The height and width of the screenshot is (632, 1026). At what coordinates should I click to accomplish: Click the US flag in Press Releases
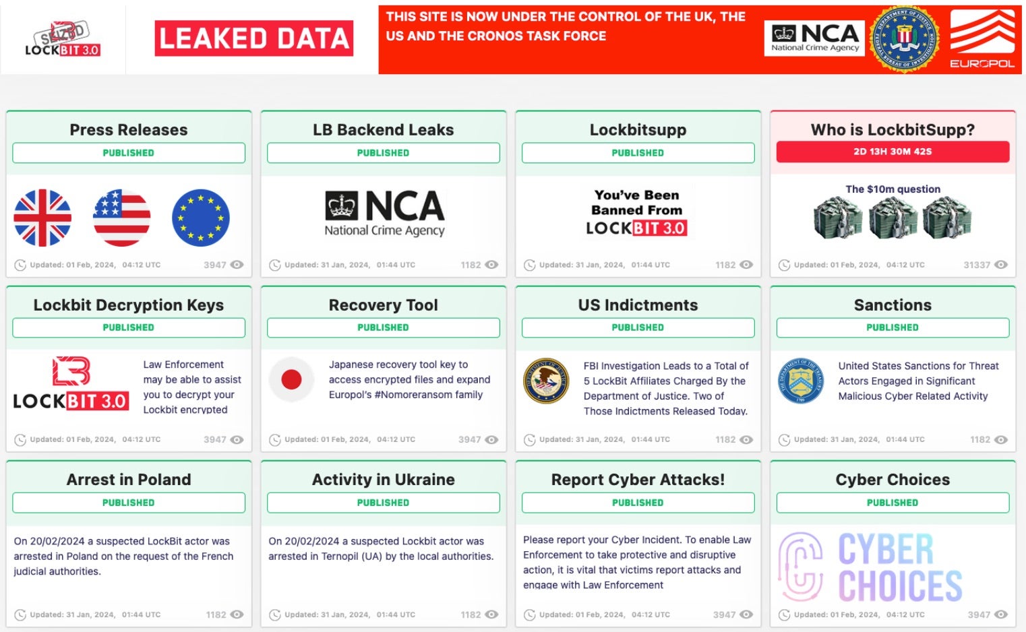(122, 218)
